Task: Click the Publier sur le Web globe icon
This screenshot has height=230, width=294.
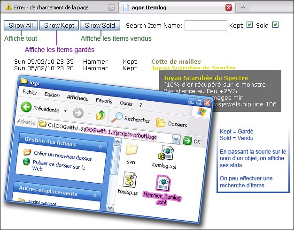Action: (26, 162)
